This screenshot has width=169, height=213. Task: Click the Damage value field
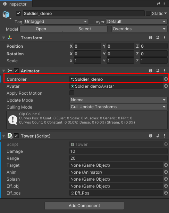(x=118, y=151)
